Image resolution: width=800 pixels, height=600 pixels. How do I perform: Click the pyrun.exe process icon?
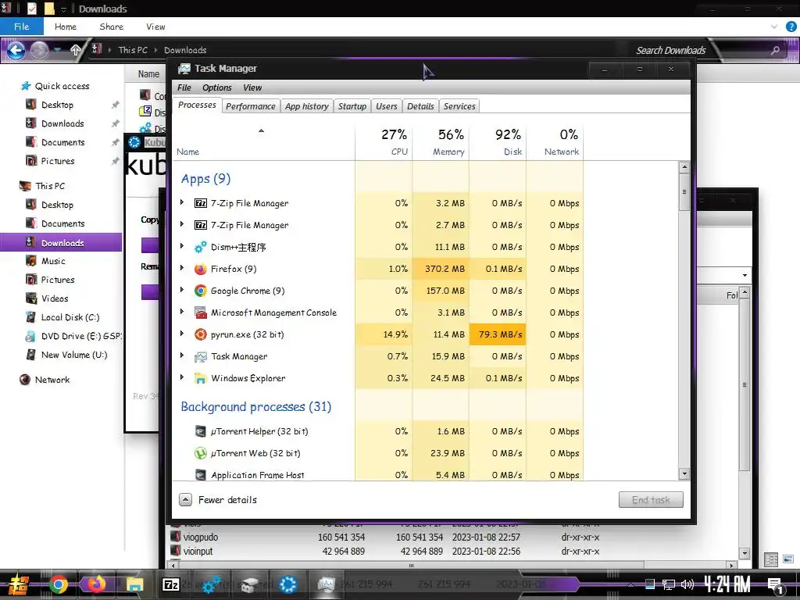coord(201,334)
